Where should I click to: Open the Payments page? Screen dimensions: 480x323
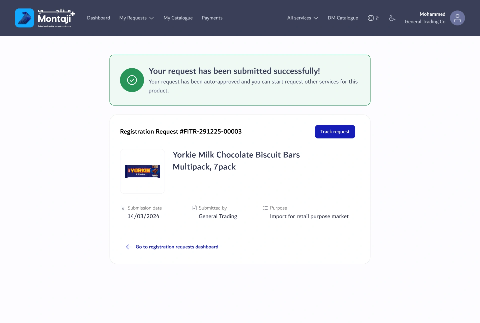212,18
